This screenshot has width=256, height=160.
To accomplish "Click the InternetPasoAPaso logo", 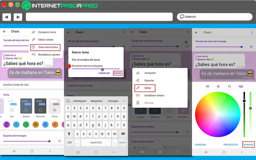I will [x=60, y=5].
